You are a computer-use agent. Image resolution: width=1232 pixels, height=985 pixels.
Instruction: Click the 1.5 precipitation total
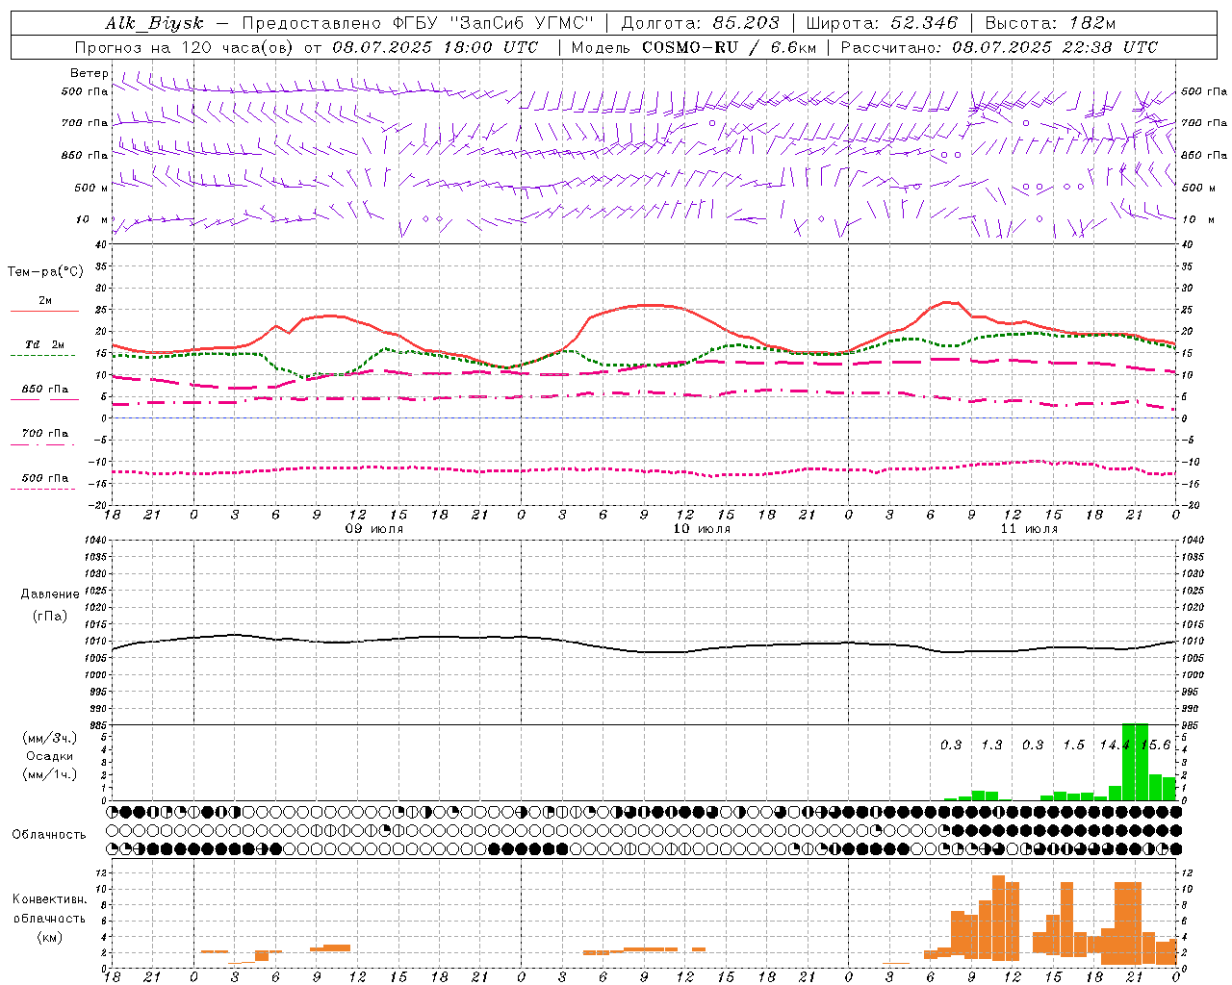(1073, 745)
